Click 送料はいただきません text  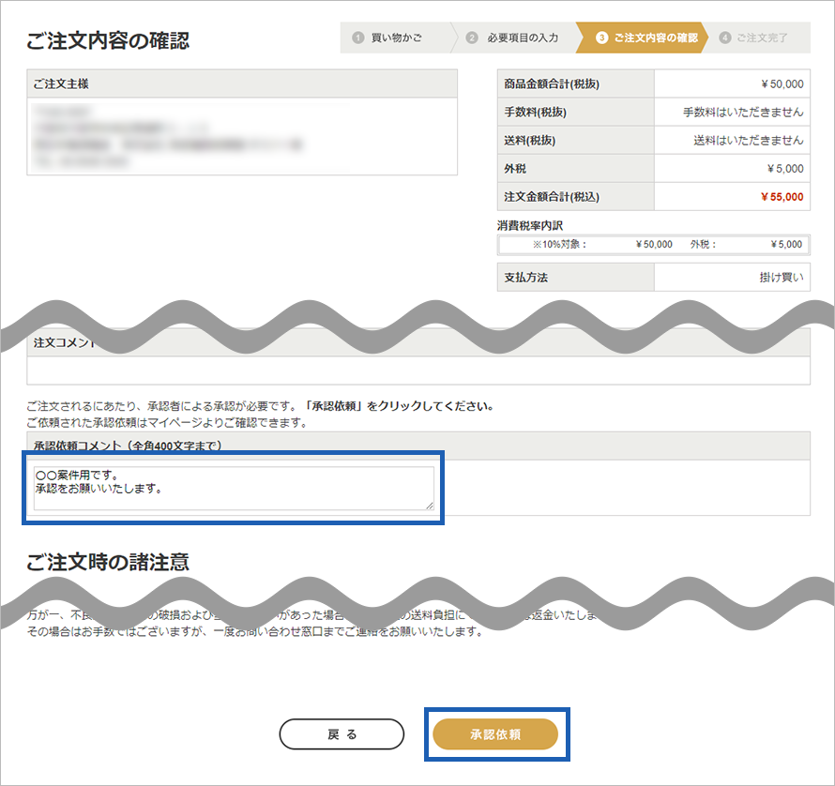(x=748, y=141)
